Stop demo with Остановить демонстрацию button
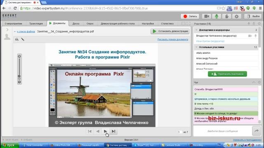The image size is (264, 148). pyautogui.click(x=170, y=31)
